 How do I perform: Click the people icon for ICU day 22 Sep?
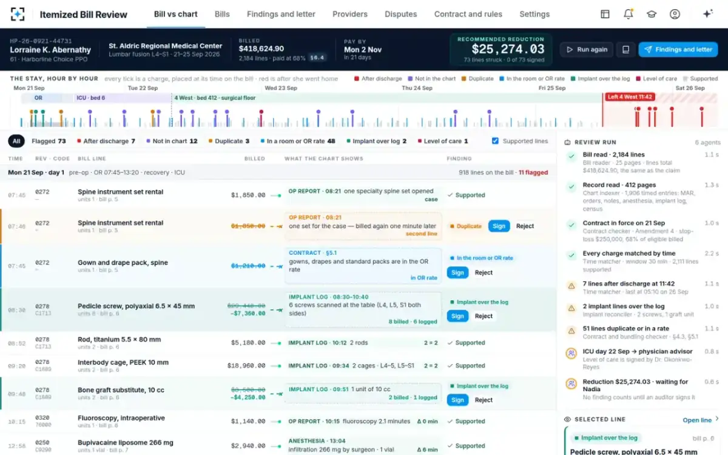pyautogui.click(x=571, y=353)
